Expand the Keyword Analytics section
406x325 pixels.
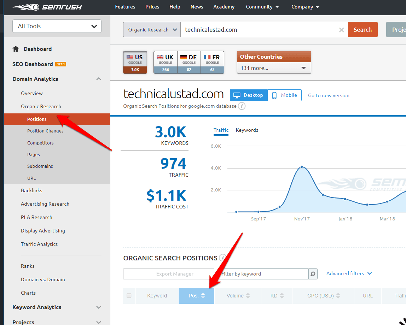[x=99, y=307]
